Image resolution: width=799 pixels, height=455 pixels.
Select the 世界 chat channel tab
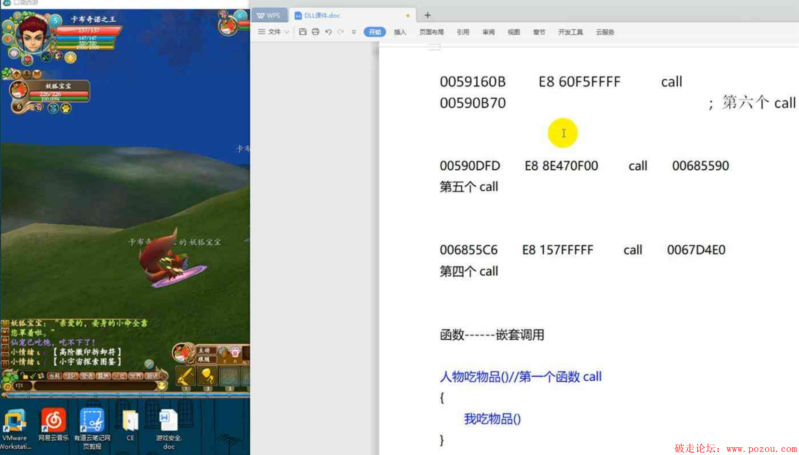[135, 376]
